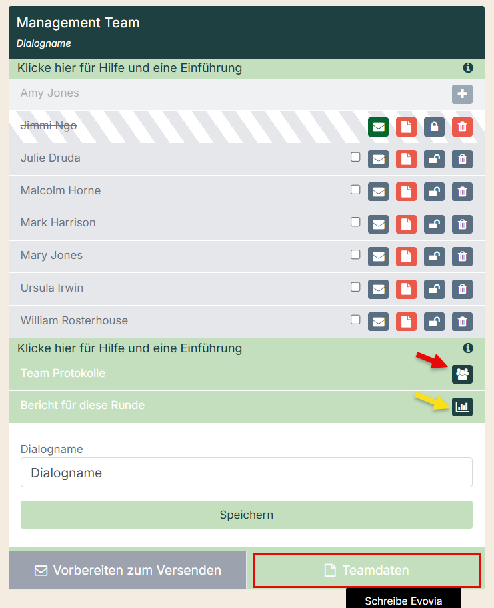
Task: Click the green envelope icon for Jimmi Ngo
Action: click(379, 127)
